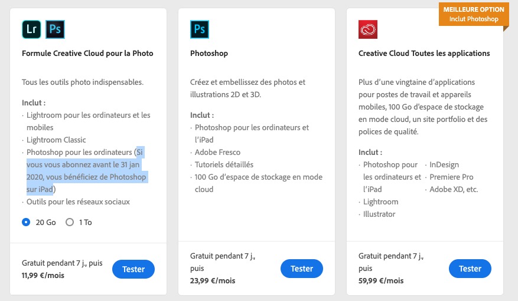The image size is (518, 301).
Task: Select the 1 To storage radio button
Action: click(70, 222)
